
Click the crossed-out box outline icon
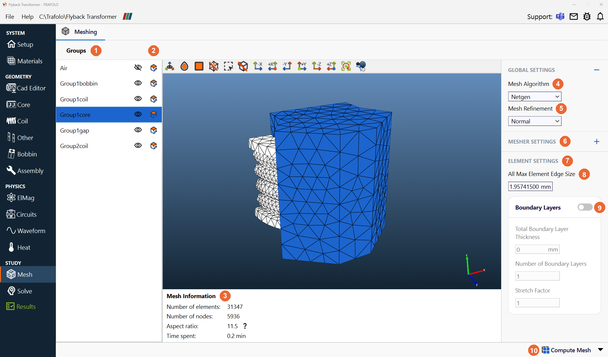(243, 66)
